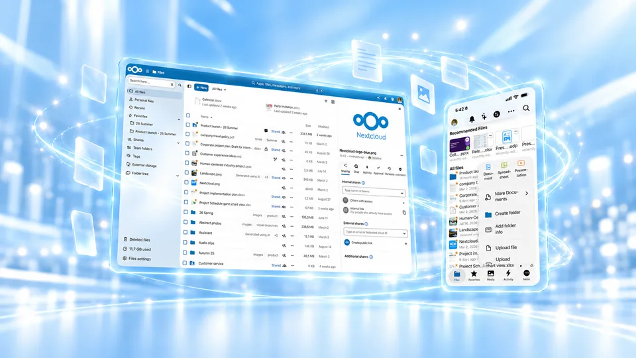This screenshot has height=358, width=636.
Task: Click the Nextcloud logo in the header
Action: [134, 70]
